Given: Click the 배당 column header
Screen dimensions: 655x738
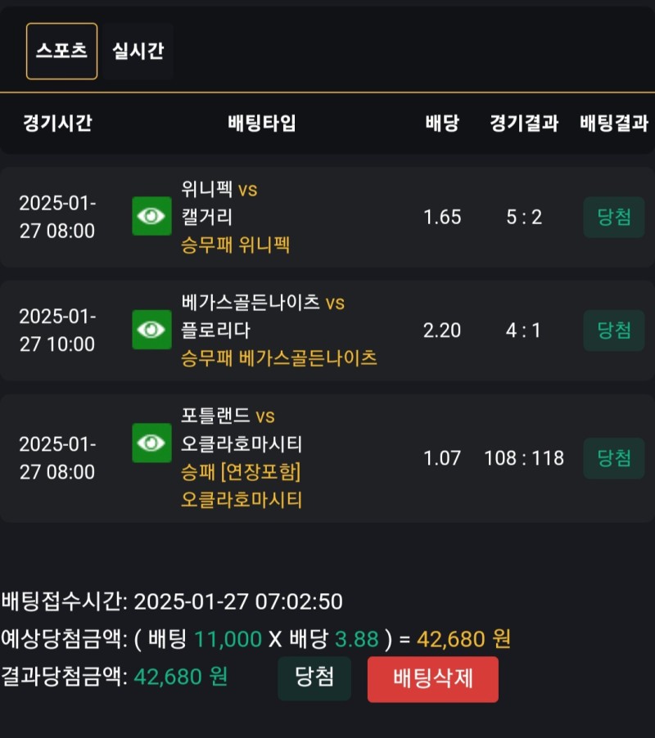Looking at the screenshot, I should click(442, 124).
